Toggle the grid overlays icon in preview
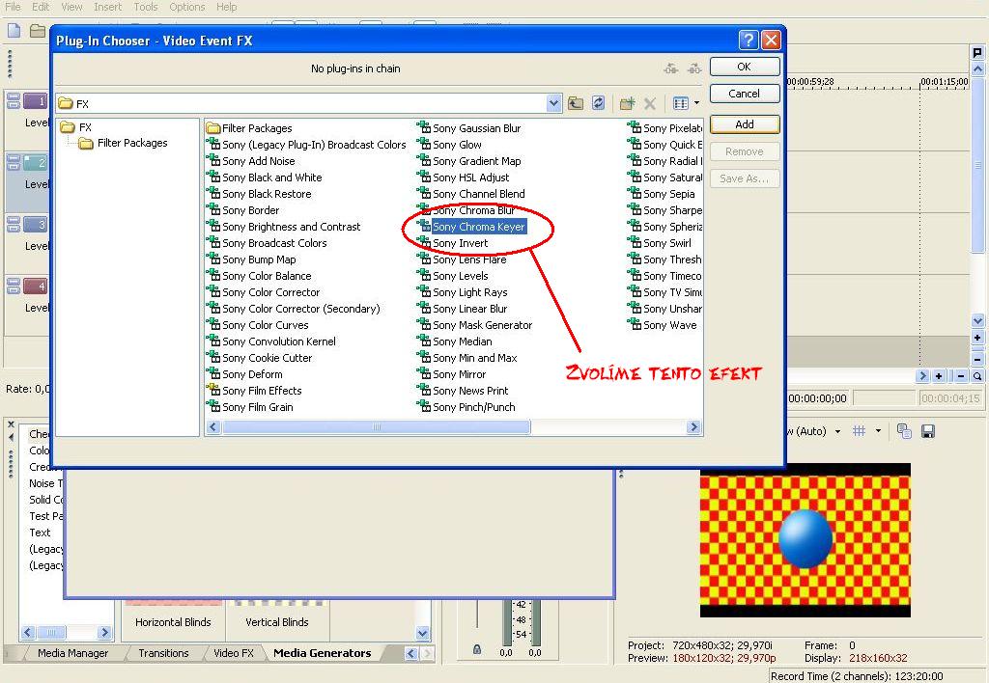This screenshot has height=683, width=989. (x=859, y=431)
